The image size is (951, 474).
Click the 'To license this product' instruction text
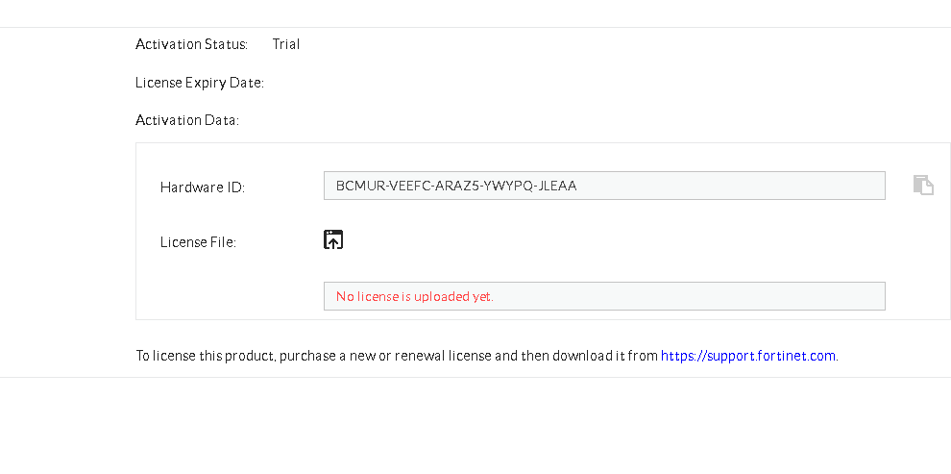click(x=207, y=356)
